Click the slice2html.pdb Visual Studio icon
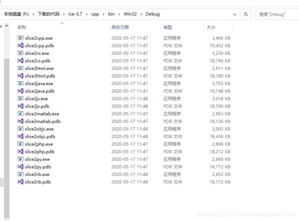Image resolution: width=299 pixels, height=221 pixels. tap(20, 76)
